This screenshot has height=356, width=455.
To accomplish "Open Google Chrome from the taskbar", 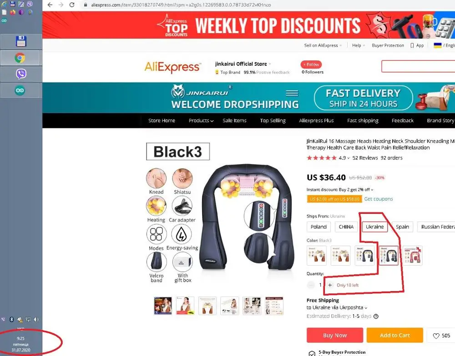I will [x=20, y=58].
